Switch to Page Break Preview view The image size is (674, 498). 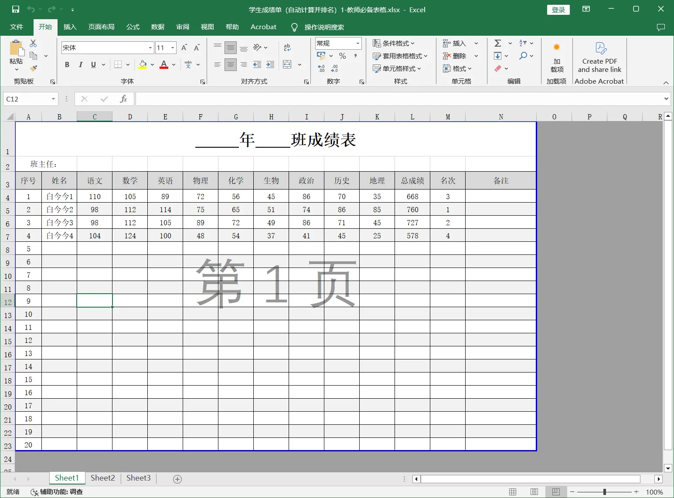coord(556,492)
